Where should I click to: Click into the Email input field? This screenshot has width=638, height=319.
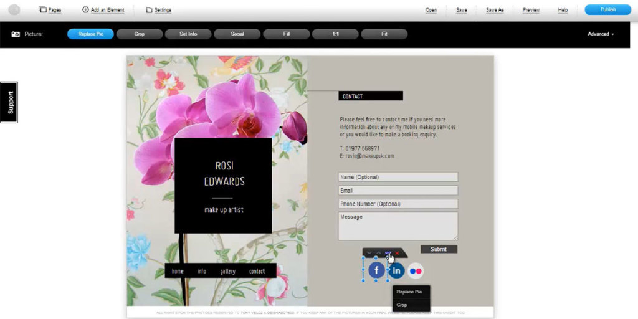(x=398, y=191)
